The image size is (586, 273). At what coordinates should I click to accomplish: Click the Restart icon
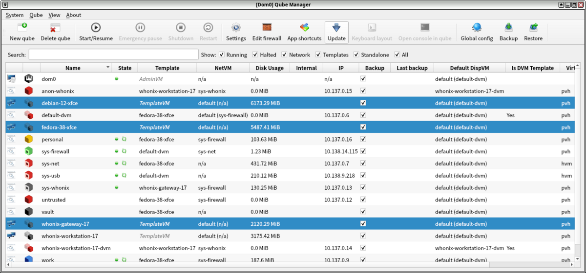point(208,28)
